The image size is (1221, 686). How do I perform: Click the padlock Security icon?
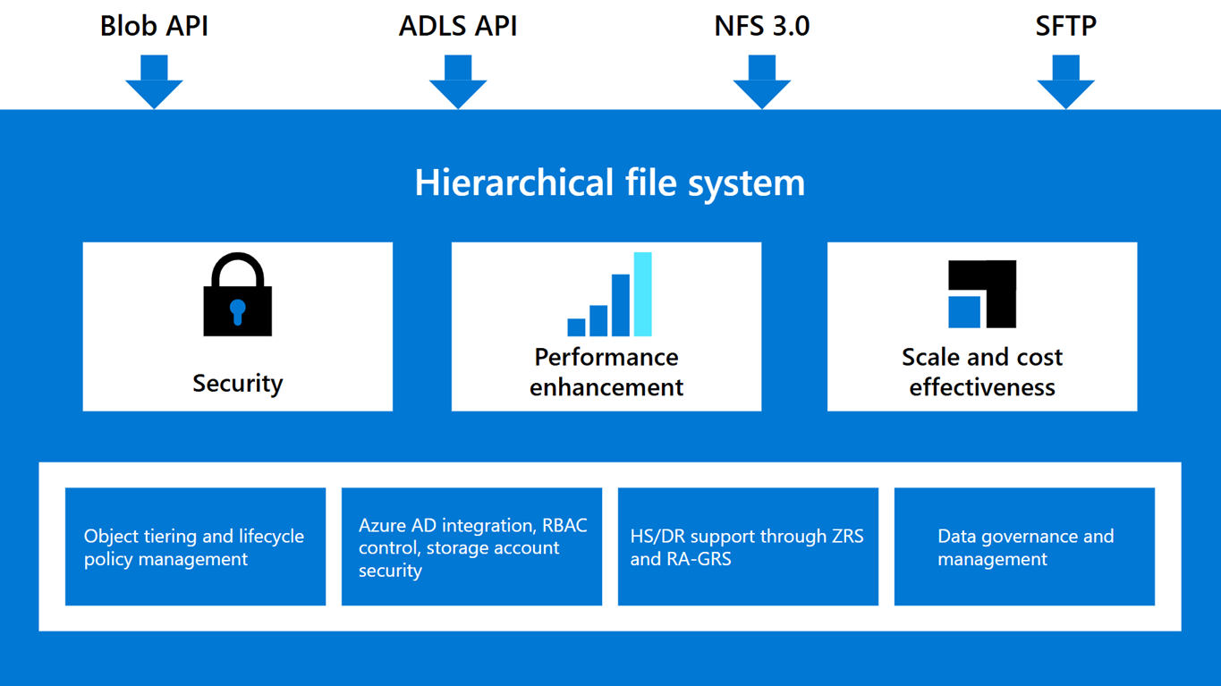pos(238,295)
